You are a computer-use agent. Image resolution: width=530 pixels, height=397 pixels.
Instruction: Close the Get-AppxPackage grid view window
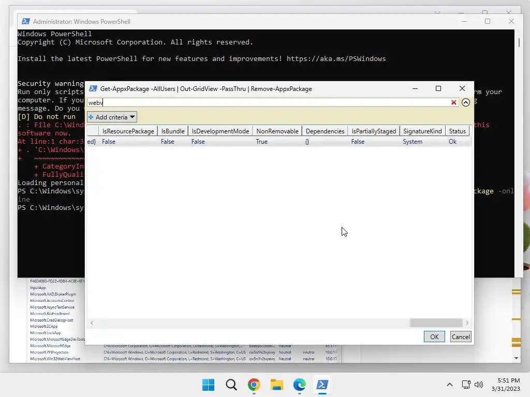[x=462, y=88]
